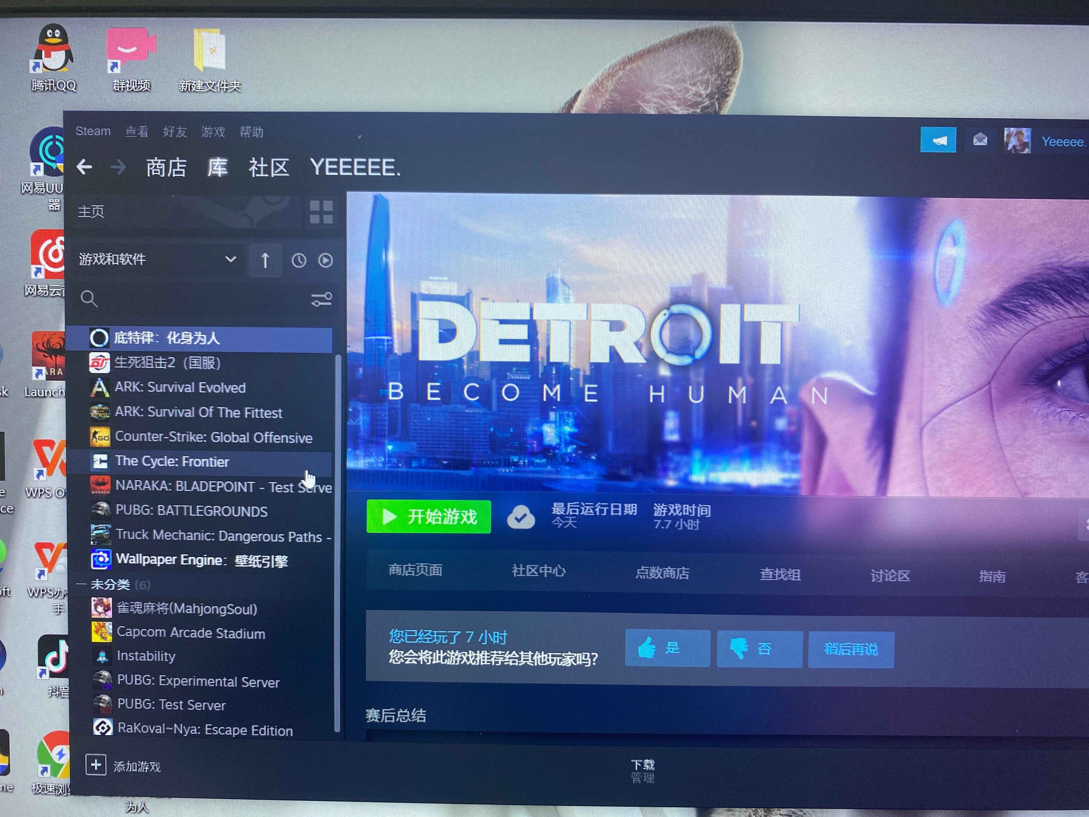The width and height of the screenshot is (1089, 817).
Task: Switch to grid collections view icon
Action: (x=321, y=212)
